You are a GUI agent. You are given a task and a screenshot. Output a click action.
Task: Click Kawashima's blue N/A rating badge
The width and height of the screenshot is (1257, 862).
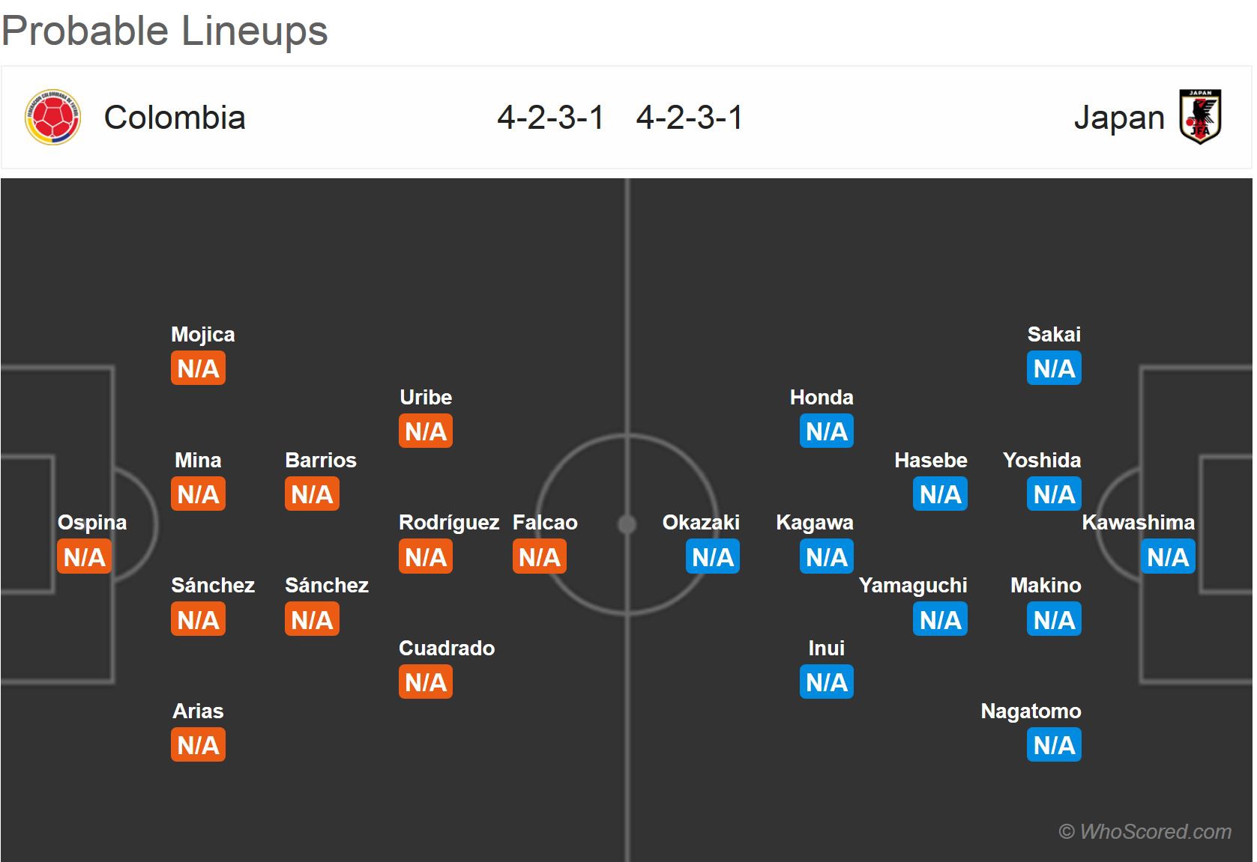coord(1167,557)
